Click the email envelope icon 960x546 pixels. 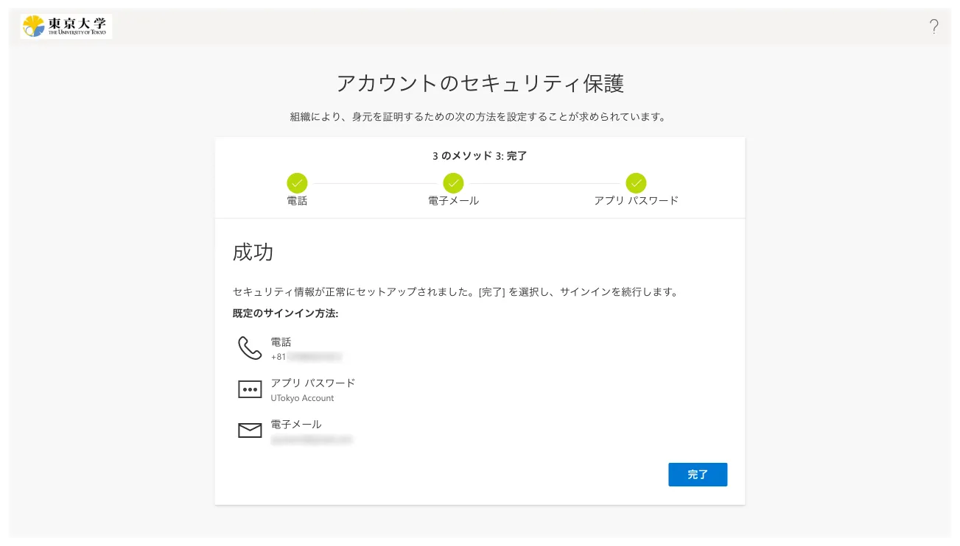point(250,431)
